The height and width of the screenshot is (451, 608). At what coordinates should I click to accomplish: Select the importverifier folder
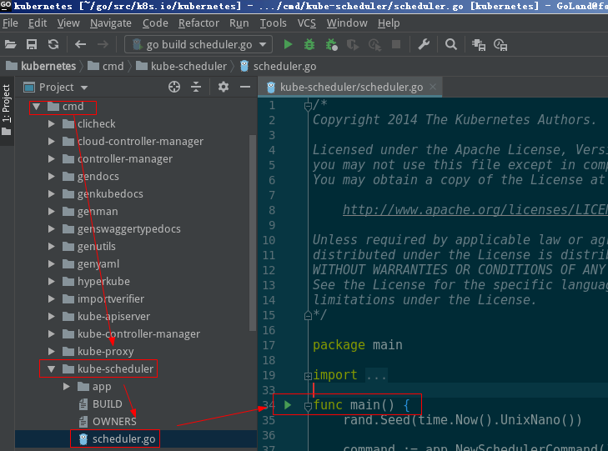pos(111,299)
